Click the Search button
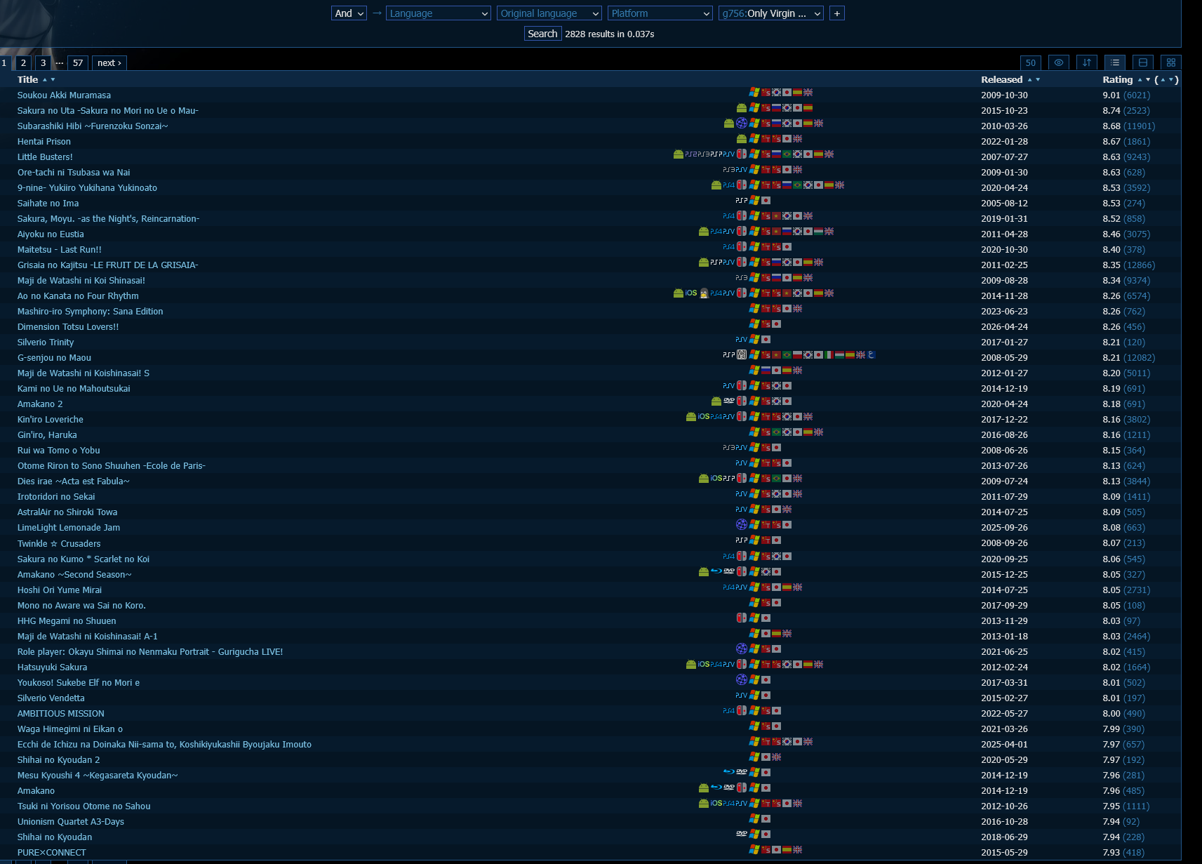Screen dimensions: 1202x864 (x=542, y=34)
